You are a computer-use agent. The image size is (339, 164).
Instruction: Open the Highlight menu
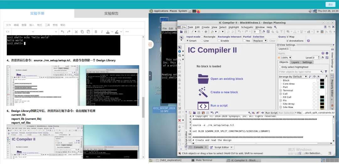point(234,27)
